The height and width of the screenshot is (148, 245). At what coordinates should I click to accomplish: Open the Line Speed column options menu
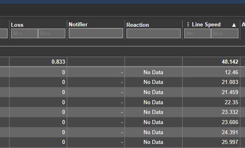tap(188, 24)
